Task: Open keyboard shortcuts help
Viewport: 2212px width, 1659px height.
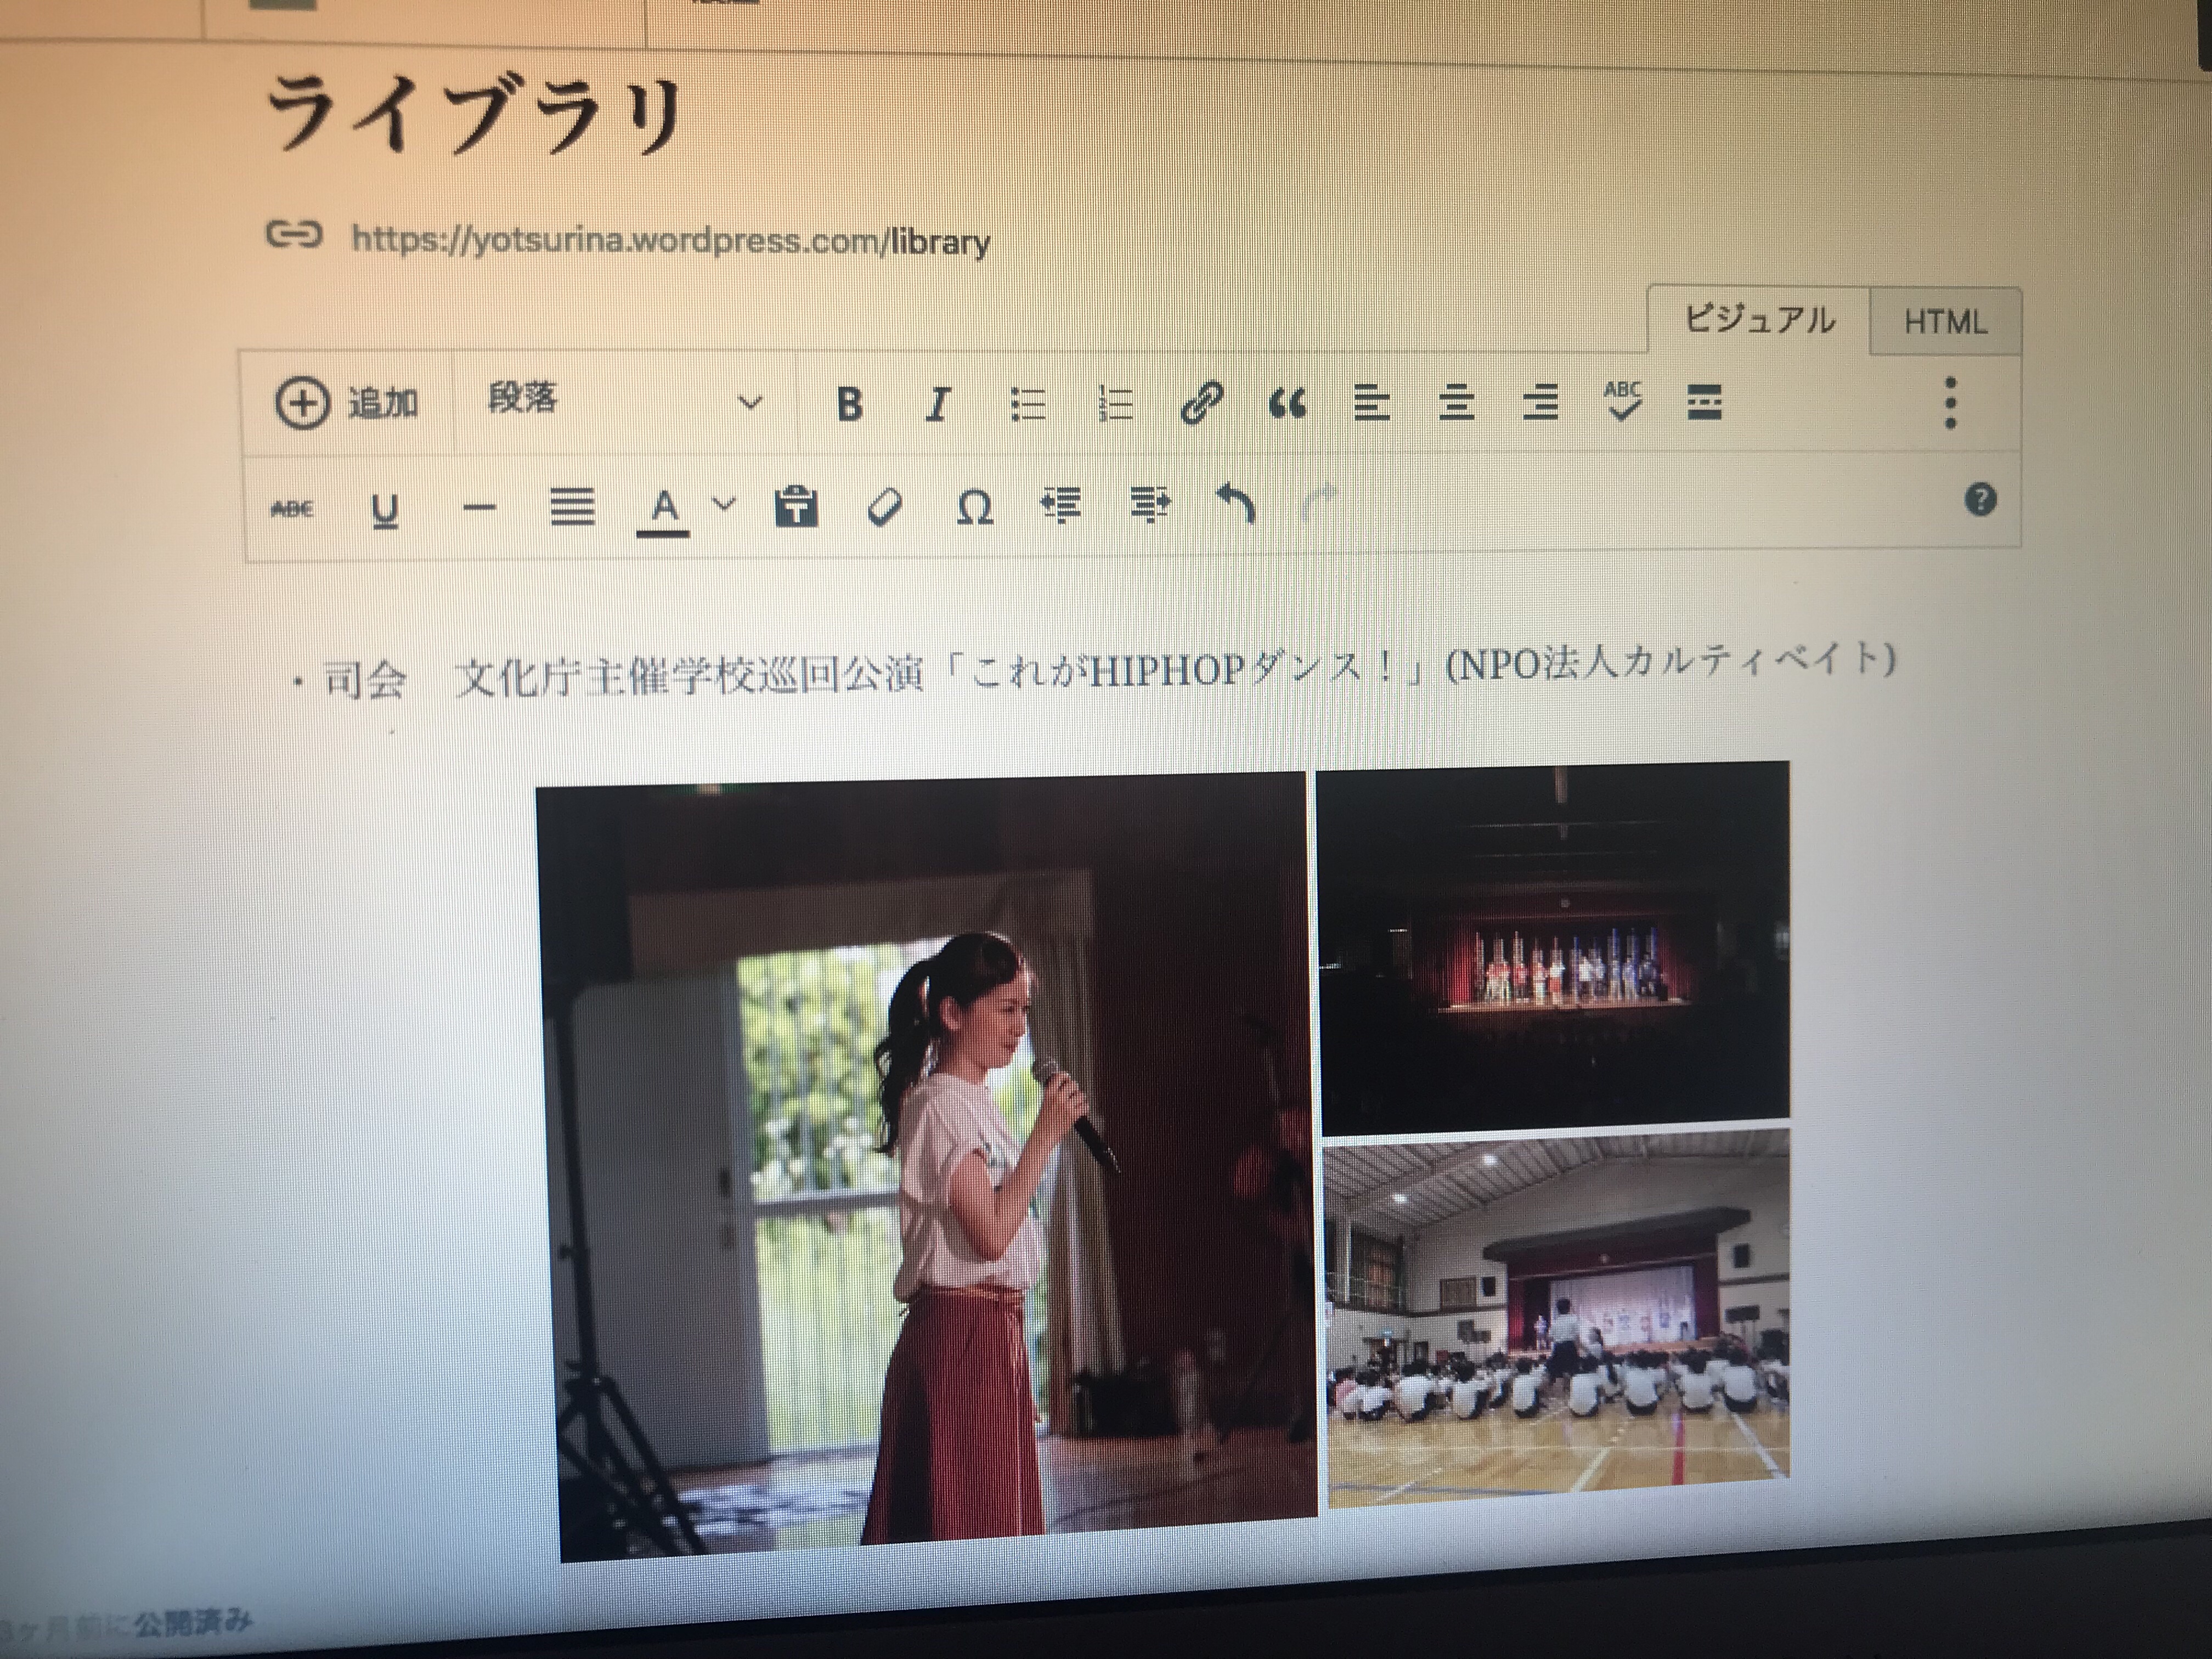Action: tap(1980, 499)
